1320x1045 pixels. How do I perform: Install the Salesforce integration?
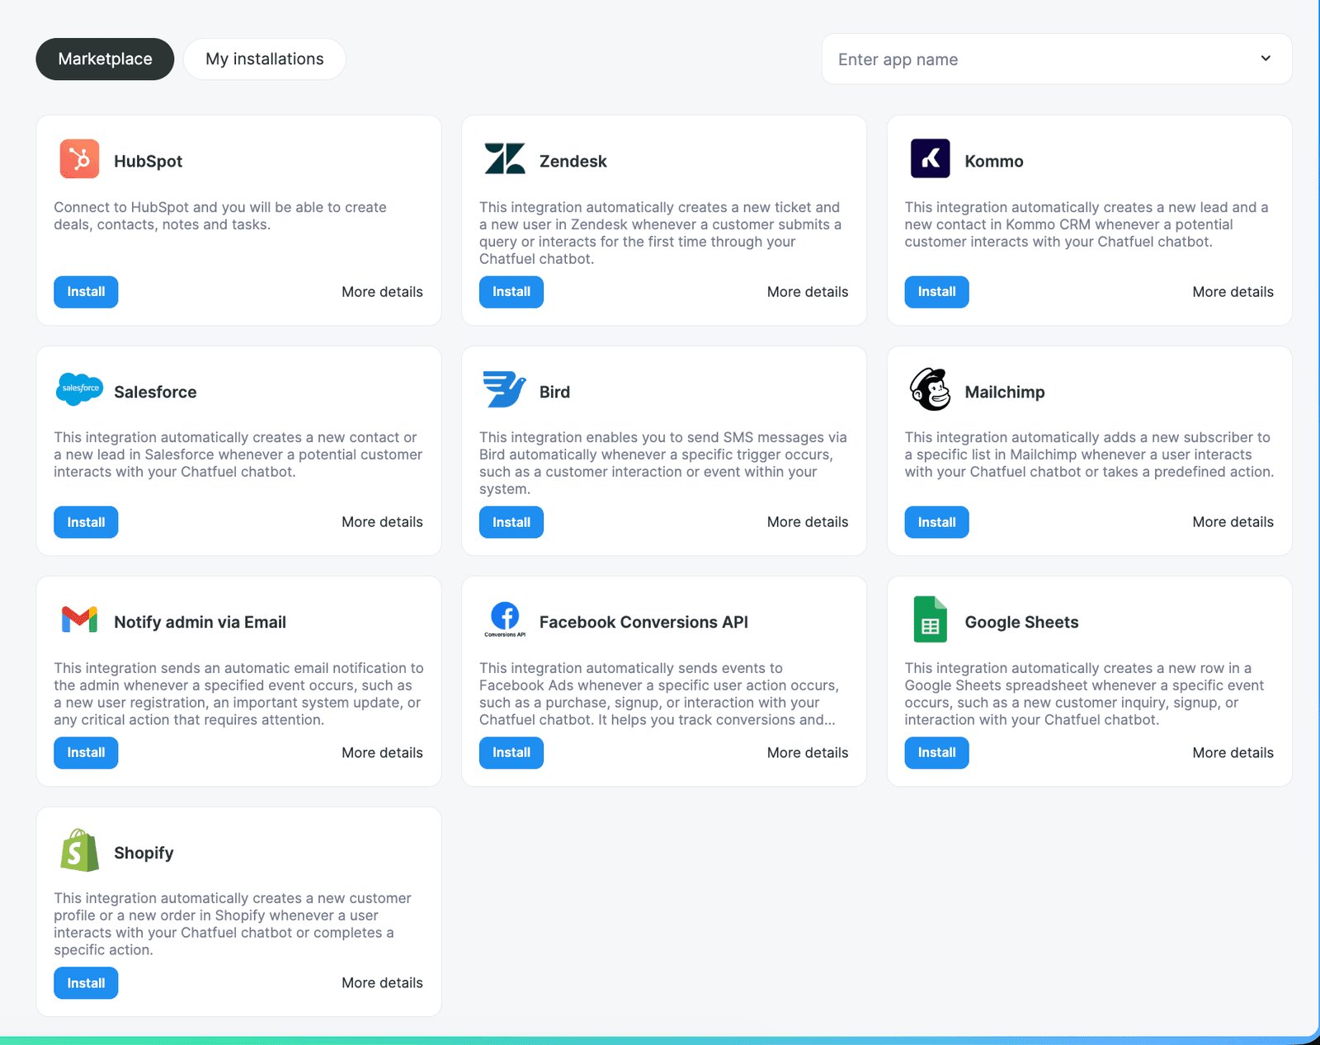[x=86, y=522]
